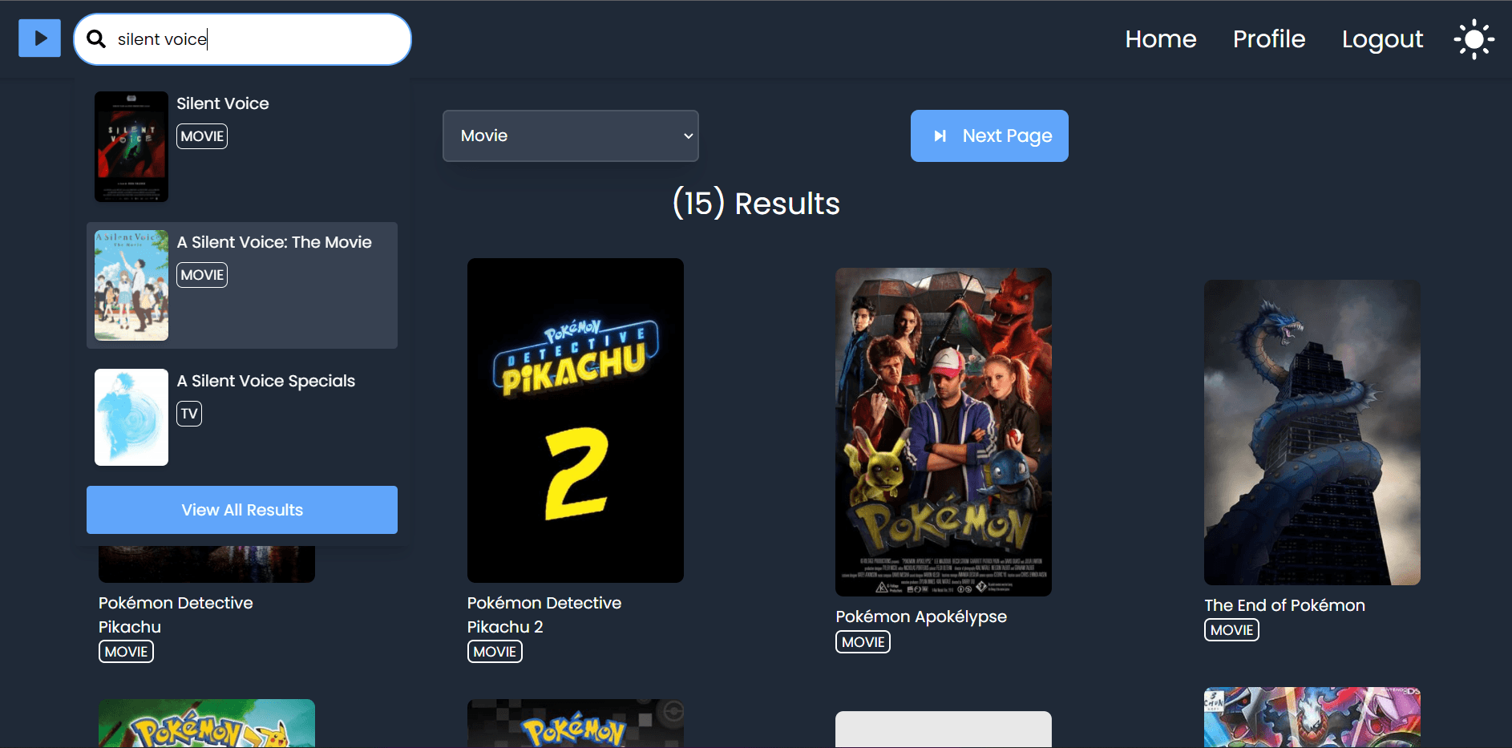Open the Profile page
This screenshot has width=1512, height=748.
click(1268, 39)
